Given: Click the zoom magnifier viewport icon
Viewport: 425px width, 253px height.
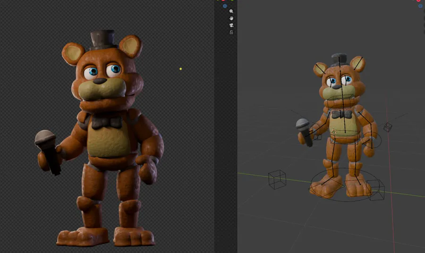Looking at the screenshot, I should tap(231, 11).
